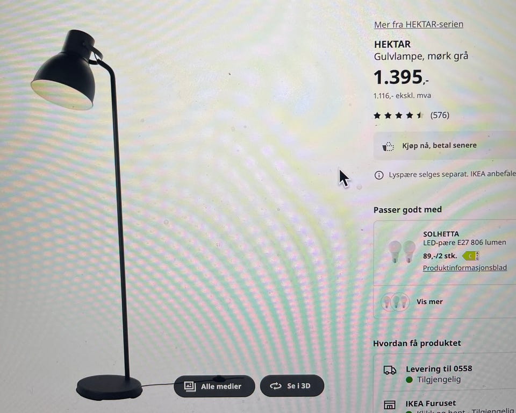Click the SOLHETTA bulb thumbnail
The height and width of the screenshot is (413, 516).
(x=402, y=251)
